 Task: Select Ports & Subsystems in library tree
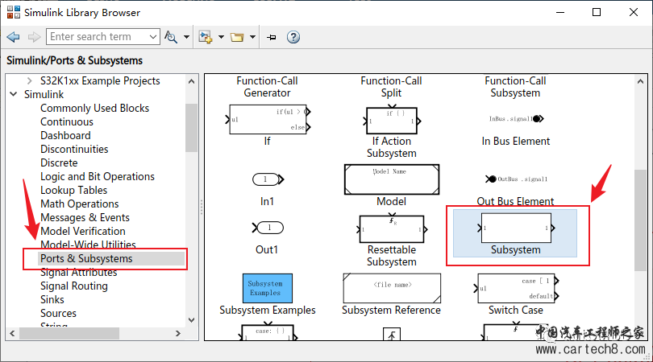[86, 258]
